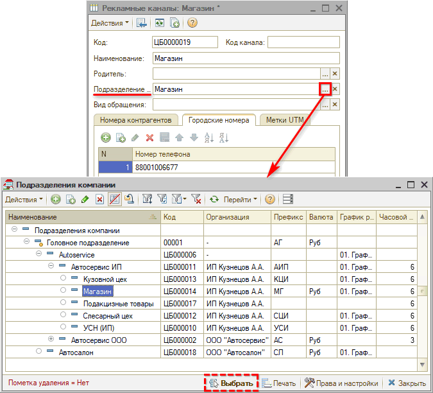The image size is (433, 393).
Task: Click copy-new-item icon in Рекламные каналы toolbar
Action: coord(174,22)
